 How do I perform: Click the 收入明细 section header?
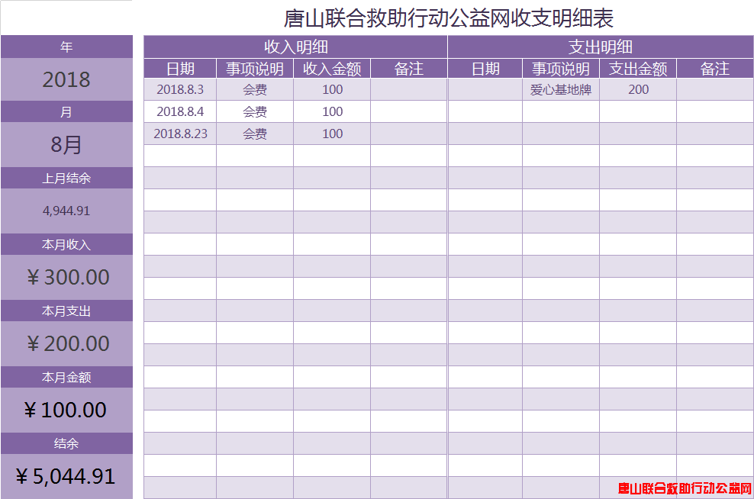[296, 47]
